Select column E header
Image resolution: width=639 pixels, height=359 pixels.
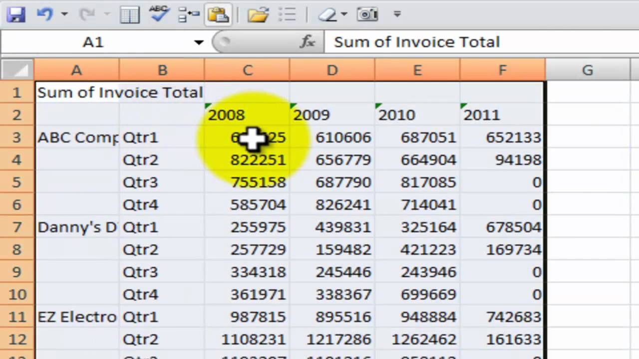click(417, 70)
